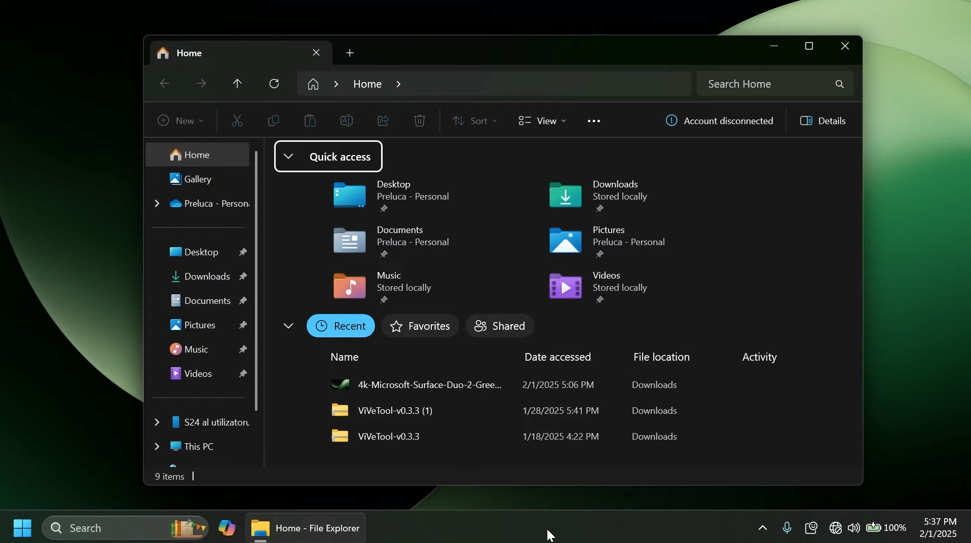Go up one folder level
The image size is (971, 543).
[x=237, y=84]
